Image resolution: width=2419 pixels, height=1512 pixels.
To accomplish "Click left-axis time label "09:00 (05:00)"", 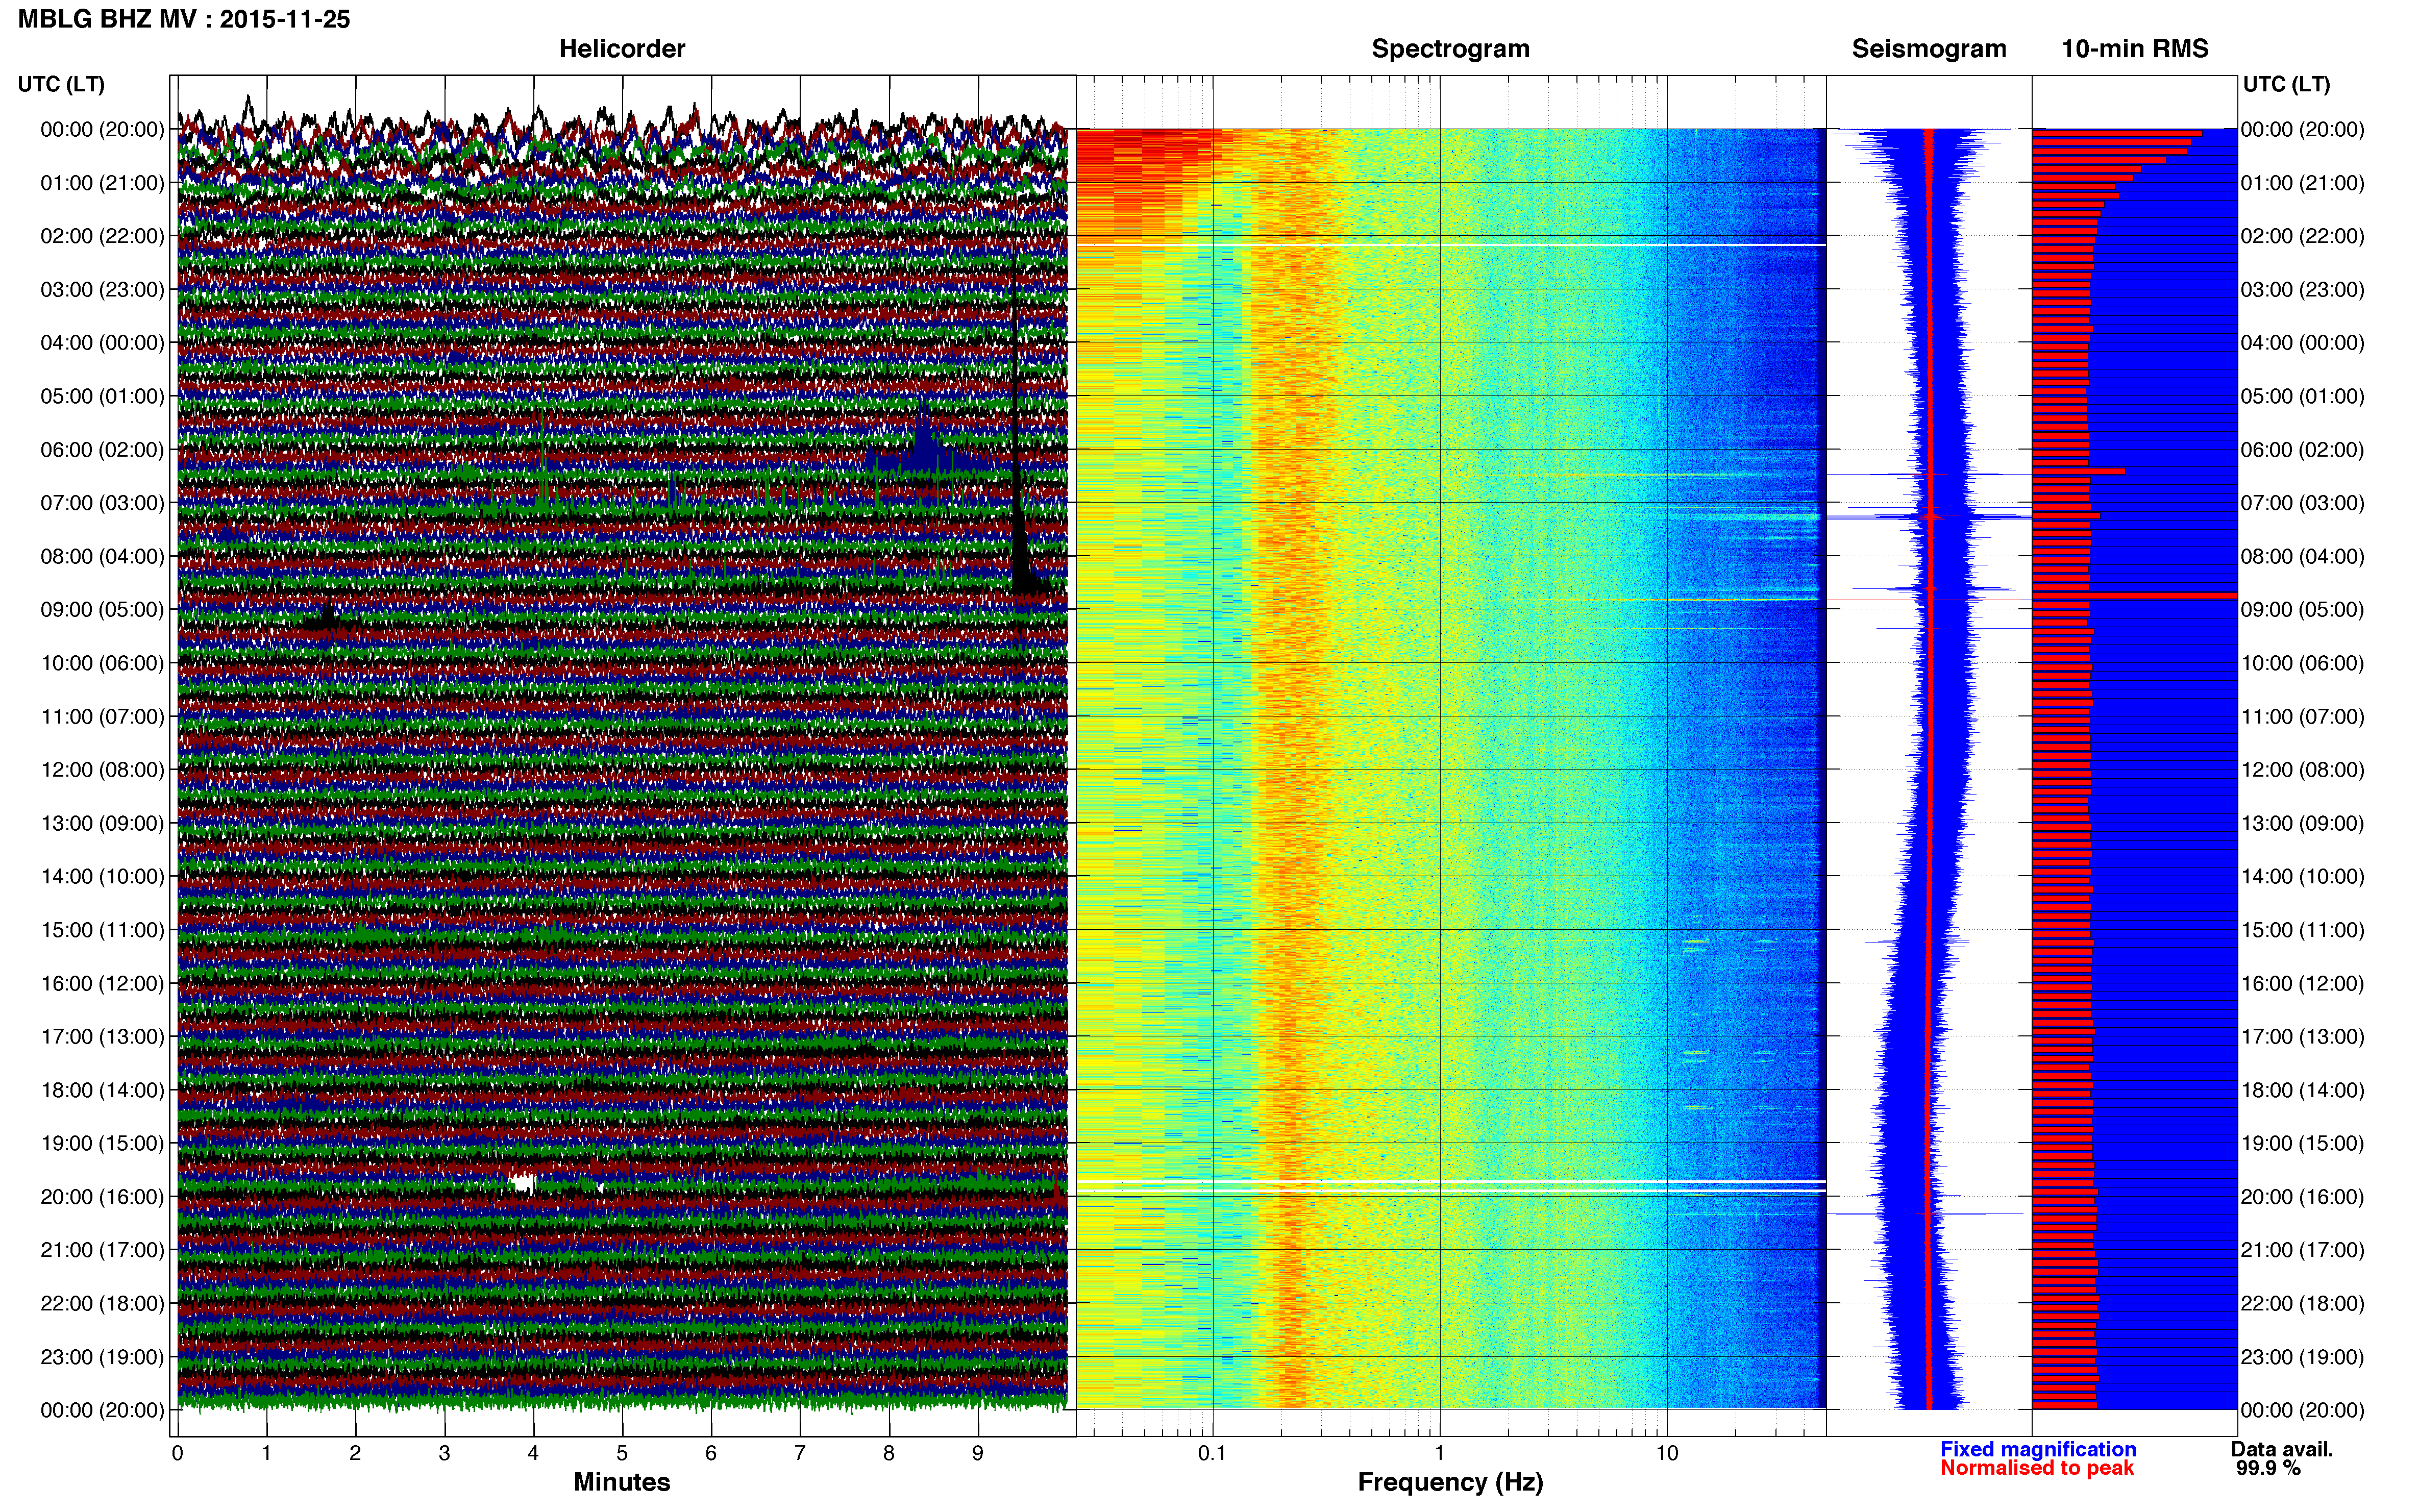I will 102,610.
